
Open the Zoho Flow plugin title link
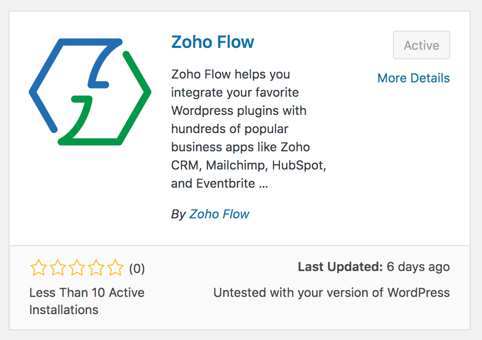tap(212, 42)
